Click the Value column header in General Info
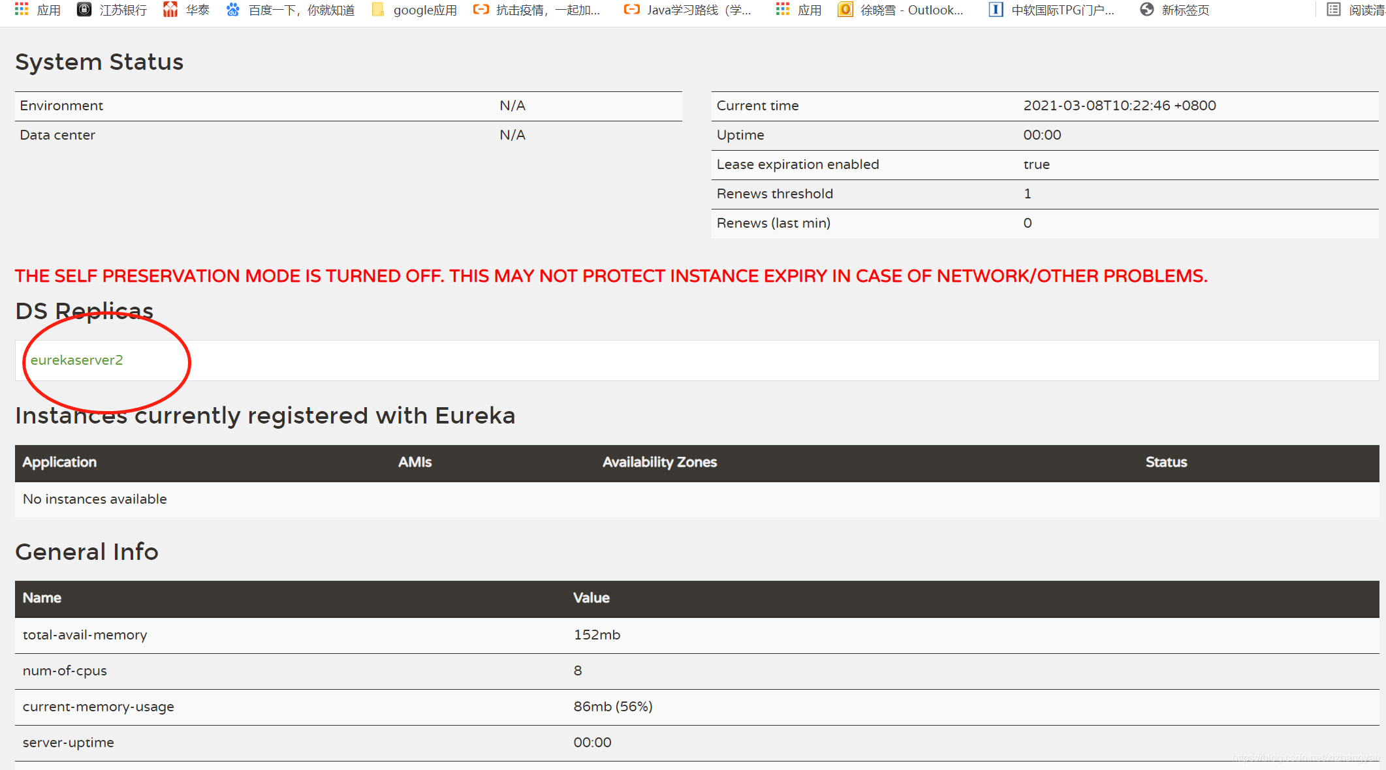The image size is (1386, 770). click(591, 598)
